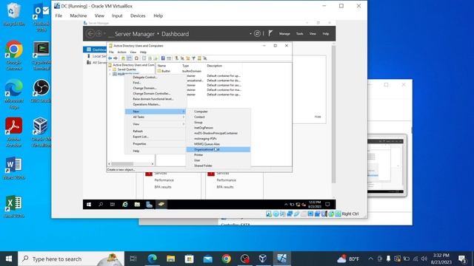This screenshot has height=266, width=474.
Task: Open the File menu in Active Directory Users and Computers
Action: (111, 52)
